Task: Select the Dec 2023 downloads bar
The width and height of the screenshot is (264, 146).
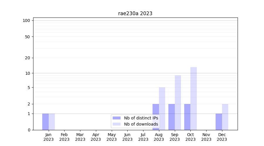Action: (225, 117)
